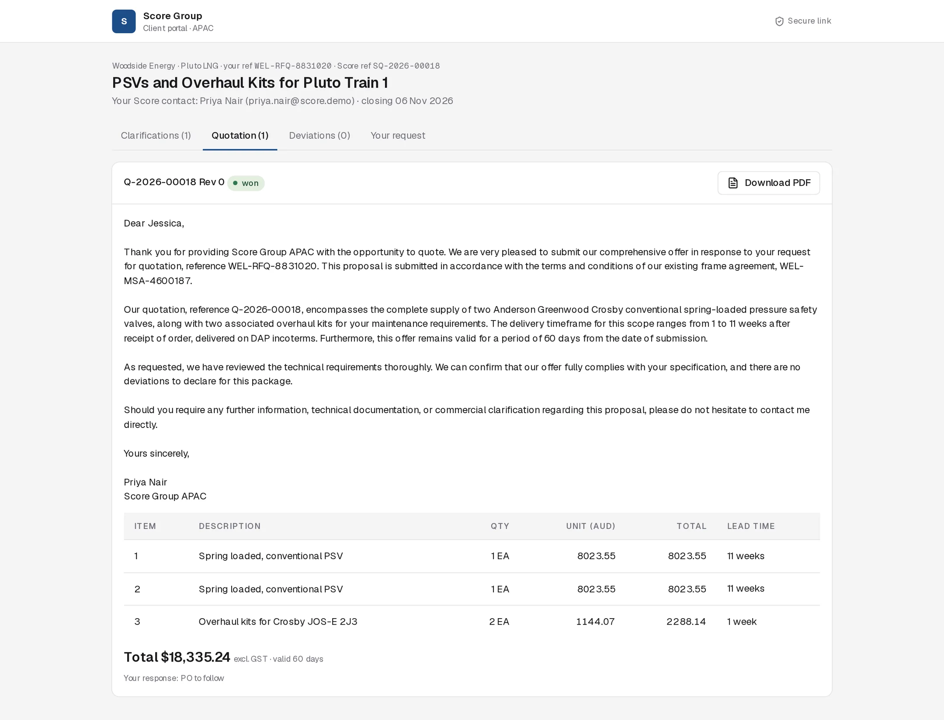Click the Dear Jessica greeting

click(154, 223)
